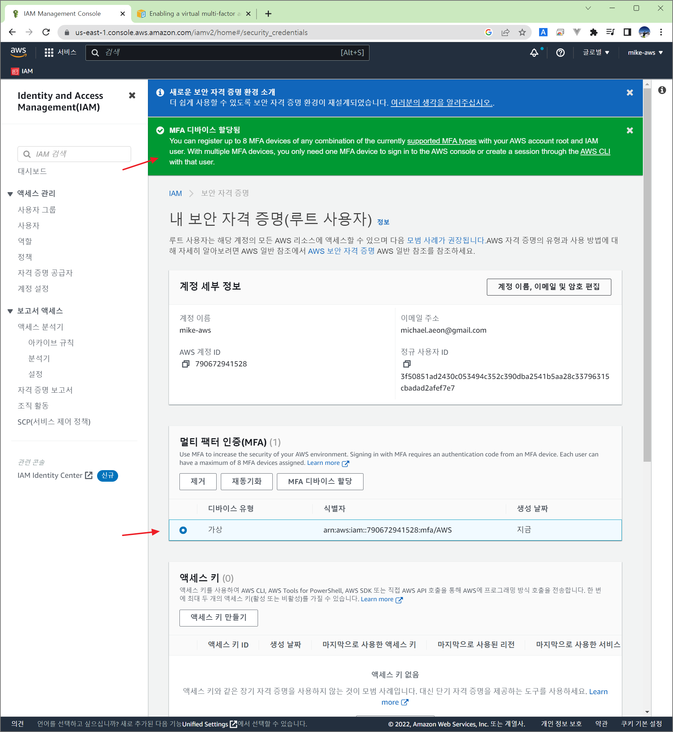
Task: Click the browser profile avatar
Action: click(644, 32)
